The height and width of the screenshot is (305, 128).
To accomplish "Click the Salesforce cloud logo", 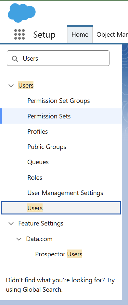I will point(22,13).
